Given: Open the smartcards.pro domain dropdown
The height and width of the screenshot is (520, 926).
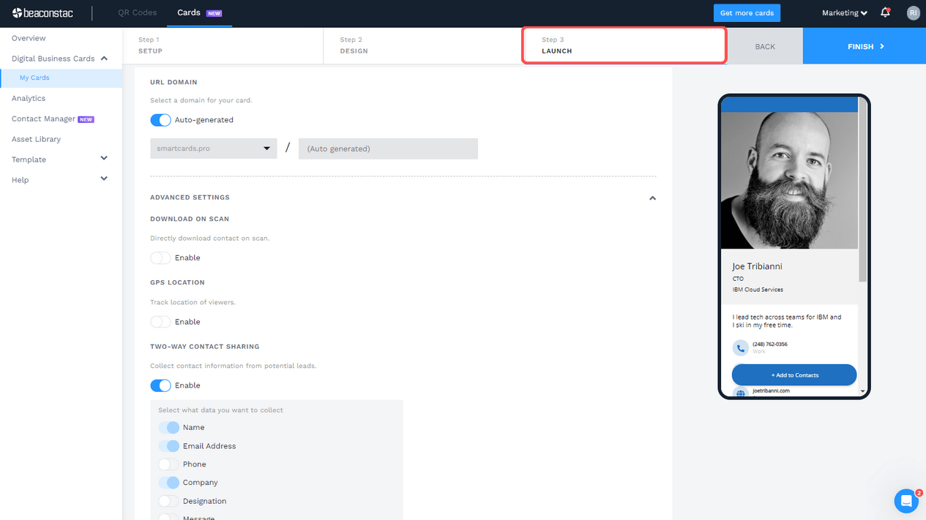Looking at the screenshot, I should point(213,148).
